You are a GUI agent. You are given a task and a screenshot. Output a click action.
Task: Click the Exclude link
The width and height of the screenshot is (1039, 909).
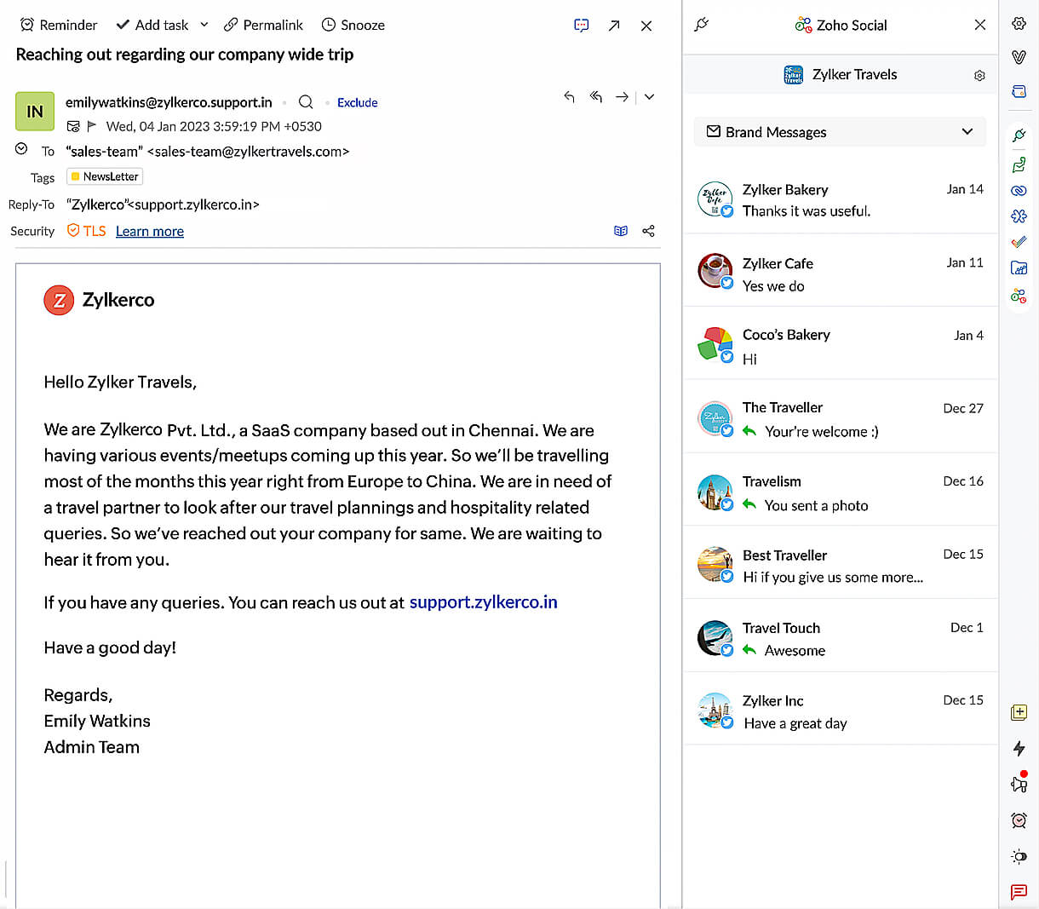coord(358,102)
